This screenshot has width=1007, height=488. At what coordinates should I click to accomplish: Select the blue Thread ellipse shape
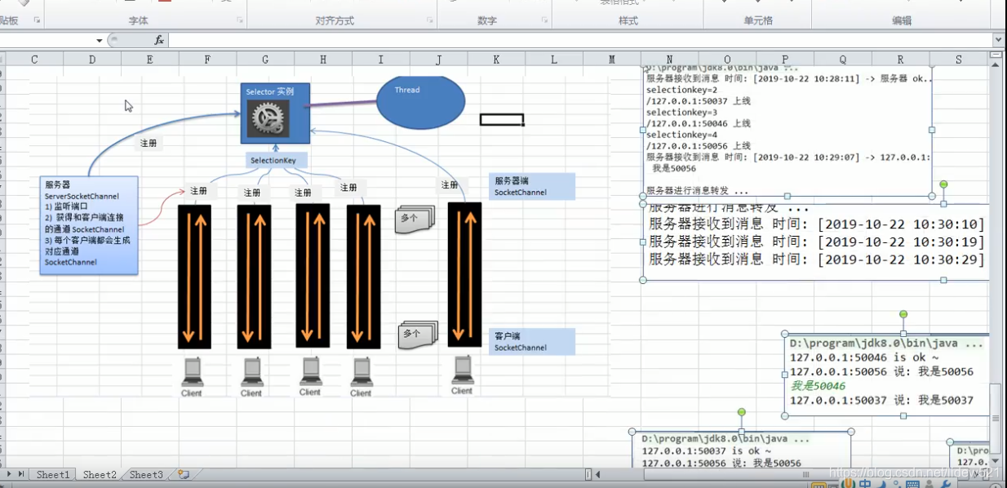click(x=420, y=102)
